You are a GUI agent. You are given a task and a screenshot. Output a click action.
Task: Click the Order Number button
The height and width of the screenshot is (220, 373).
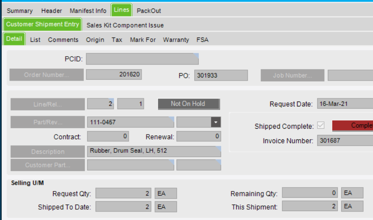point(46,75)
